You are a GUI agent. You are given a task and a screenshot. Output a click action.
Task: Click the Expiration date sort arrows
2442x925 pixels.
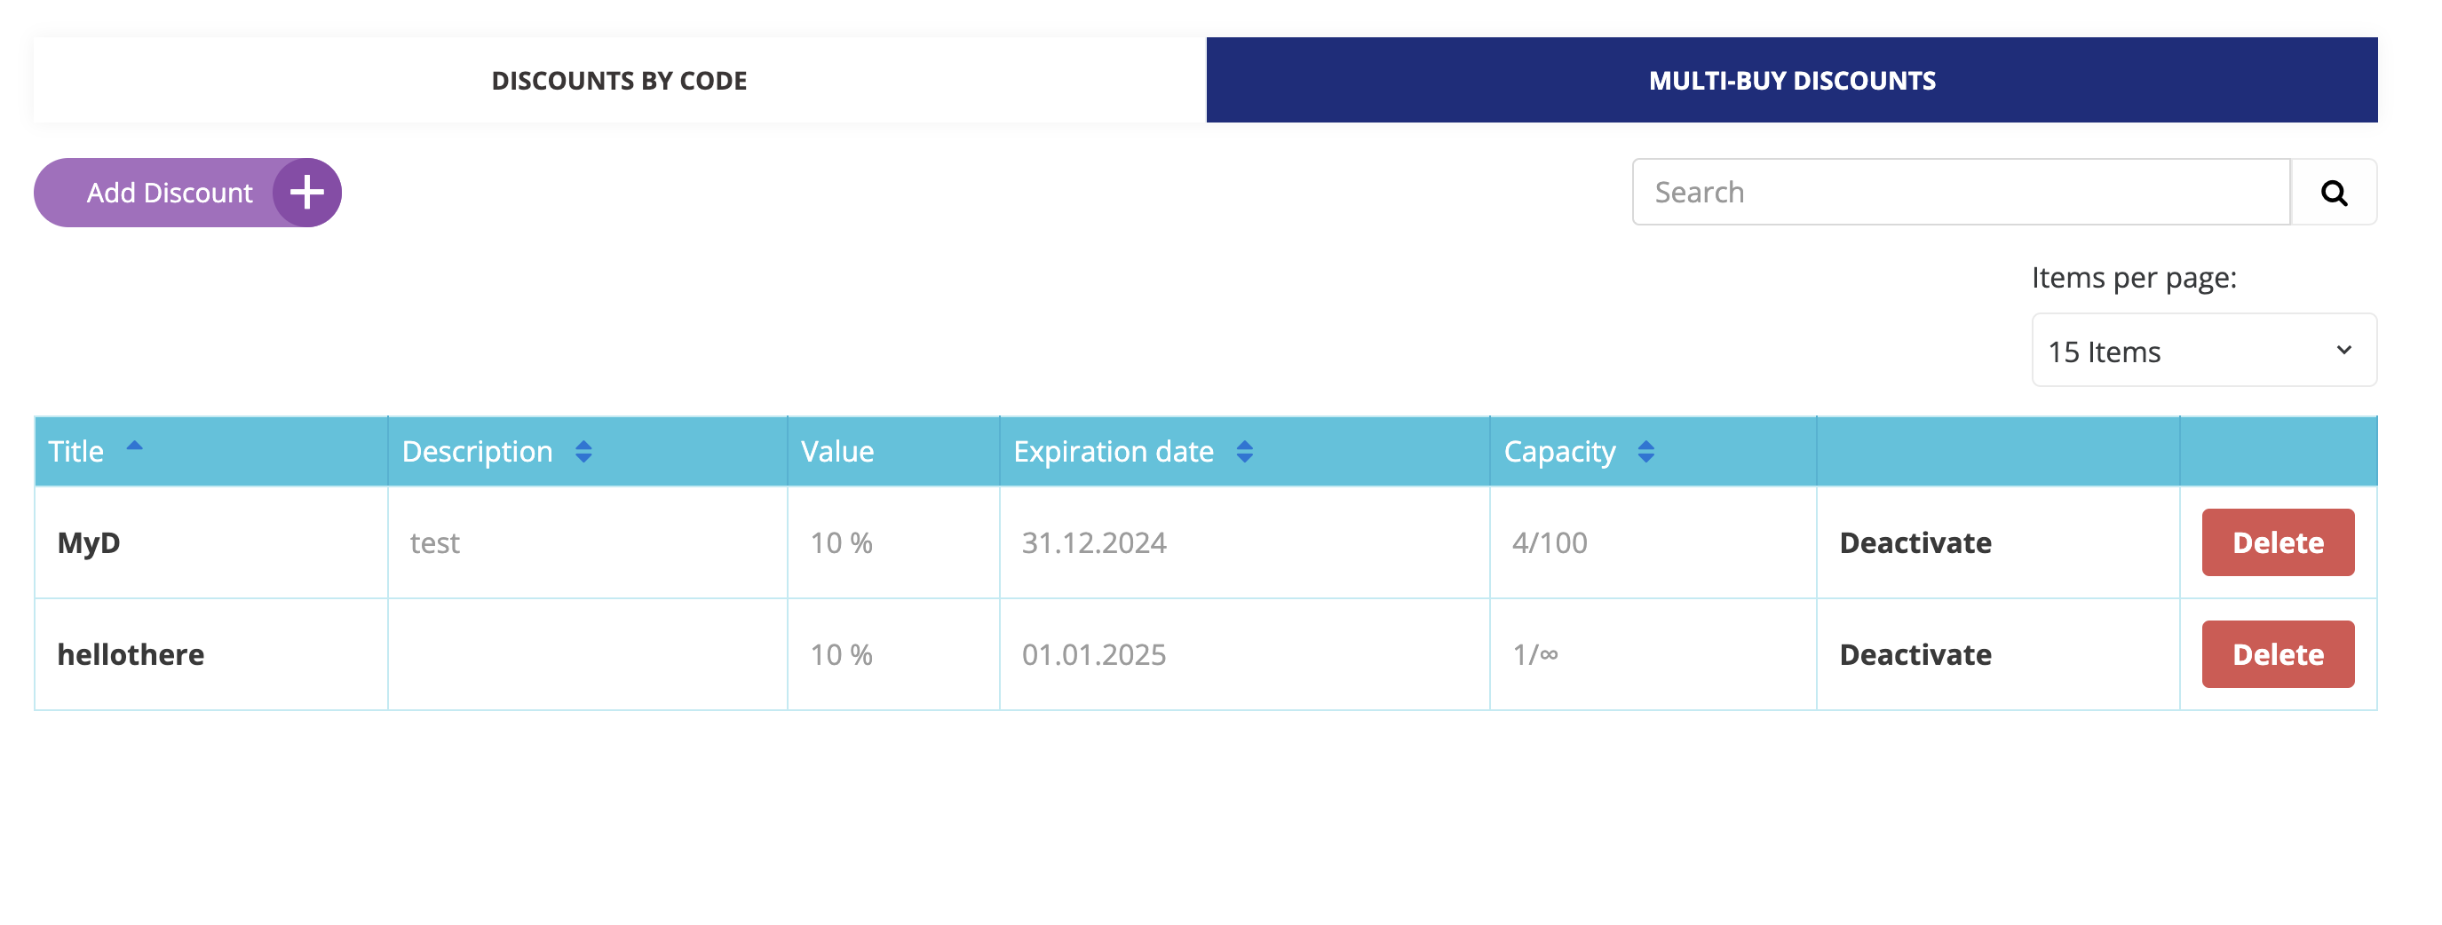(1244, 452)
